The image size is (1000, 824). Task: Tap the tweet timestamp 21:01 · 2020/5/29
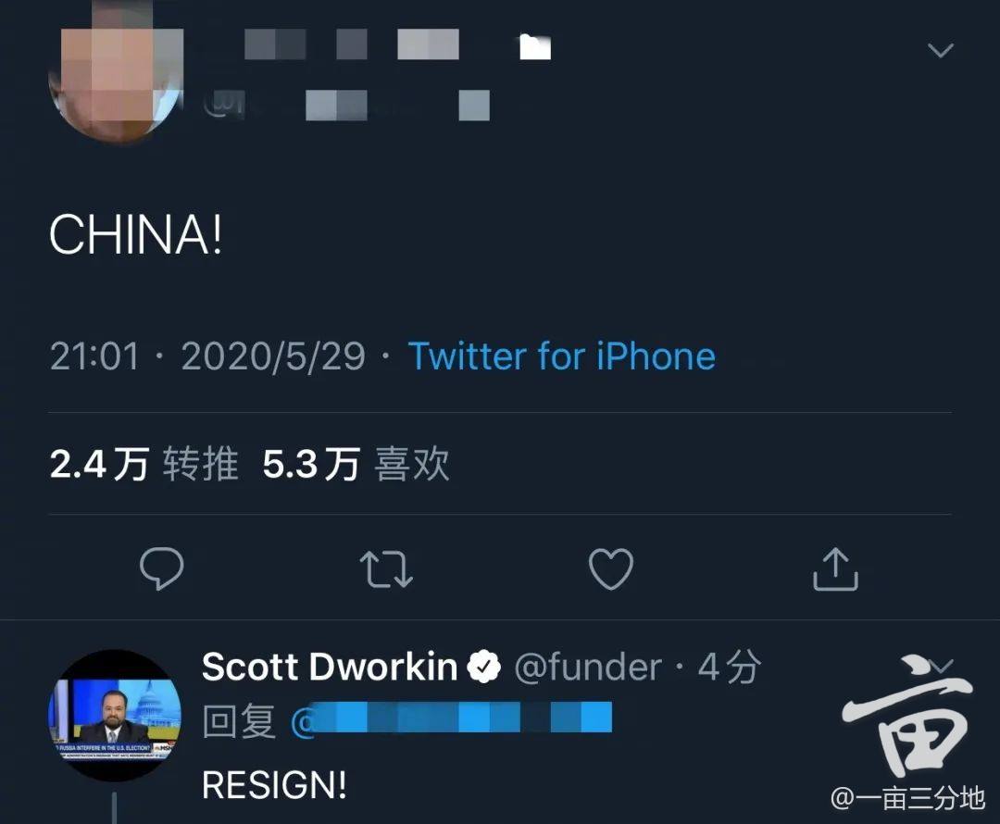coord(207,356)
